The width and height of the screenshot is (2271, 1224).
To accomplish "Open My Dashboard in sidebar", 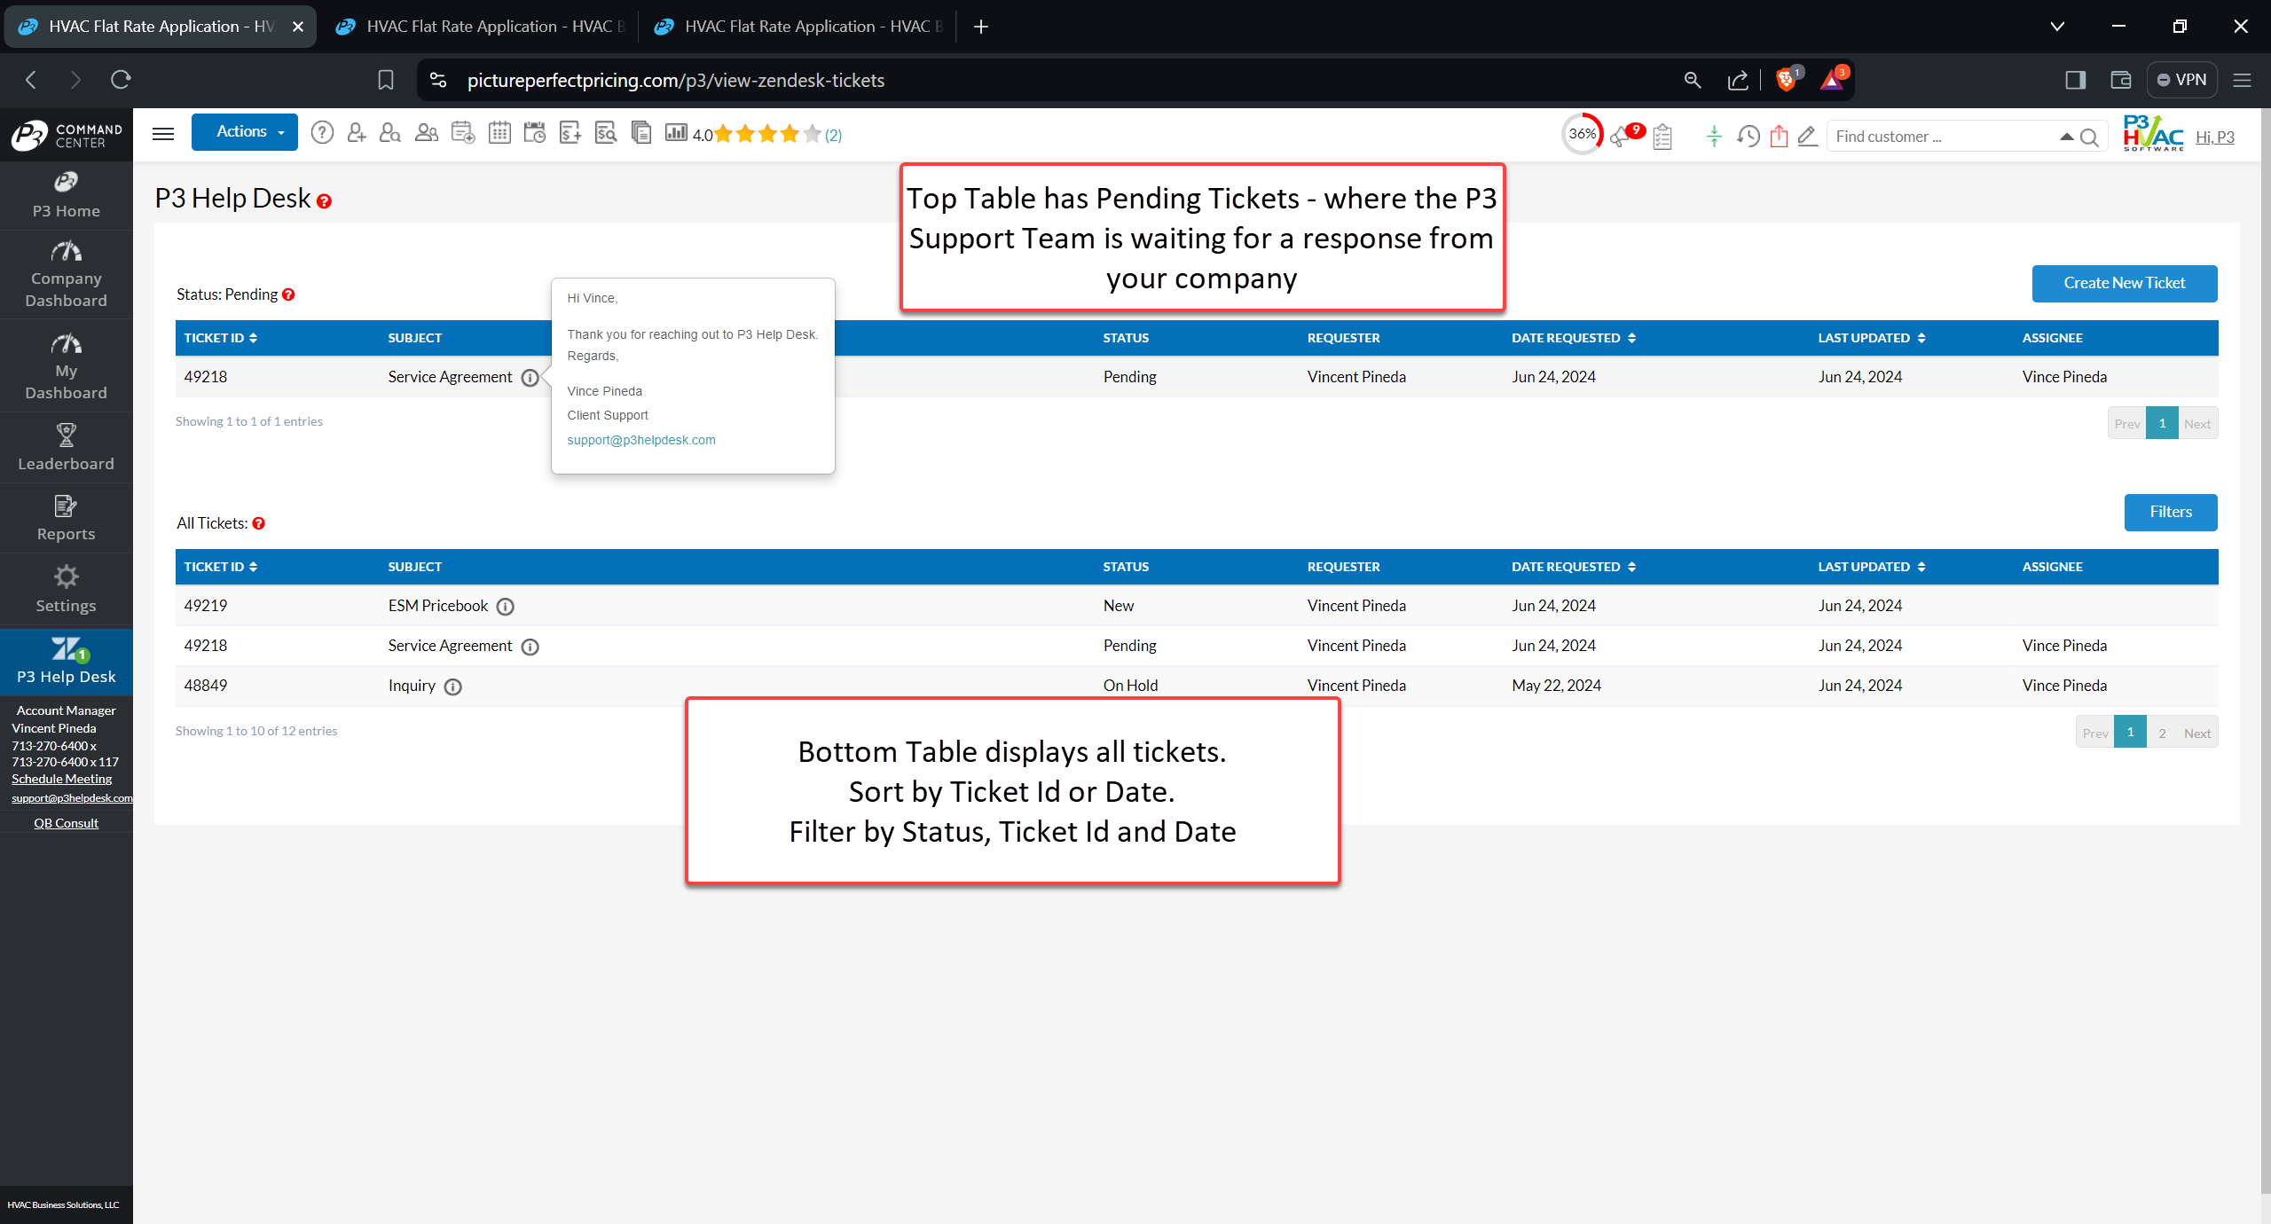I will tap(67, 367).
